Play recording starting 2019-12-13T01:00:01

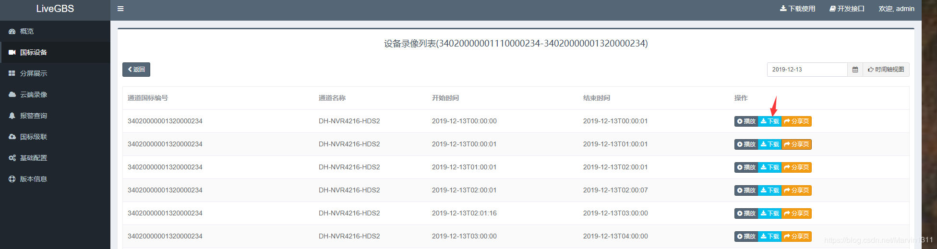tap(746, 167)
